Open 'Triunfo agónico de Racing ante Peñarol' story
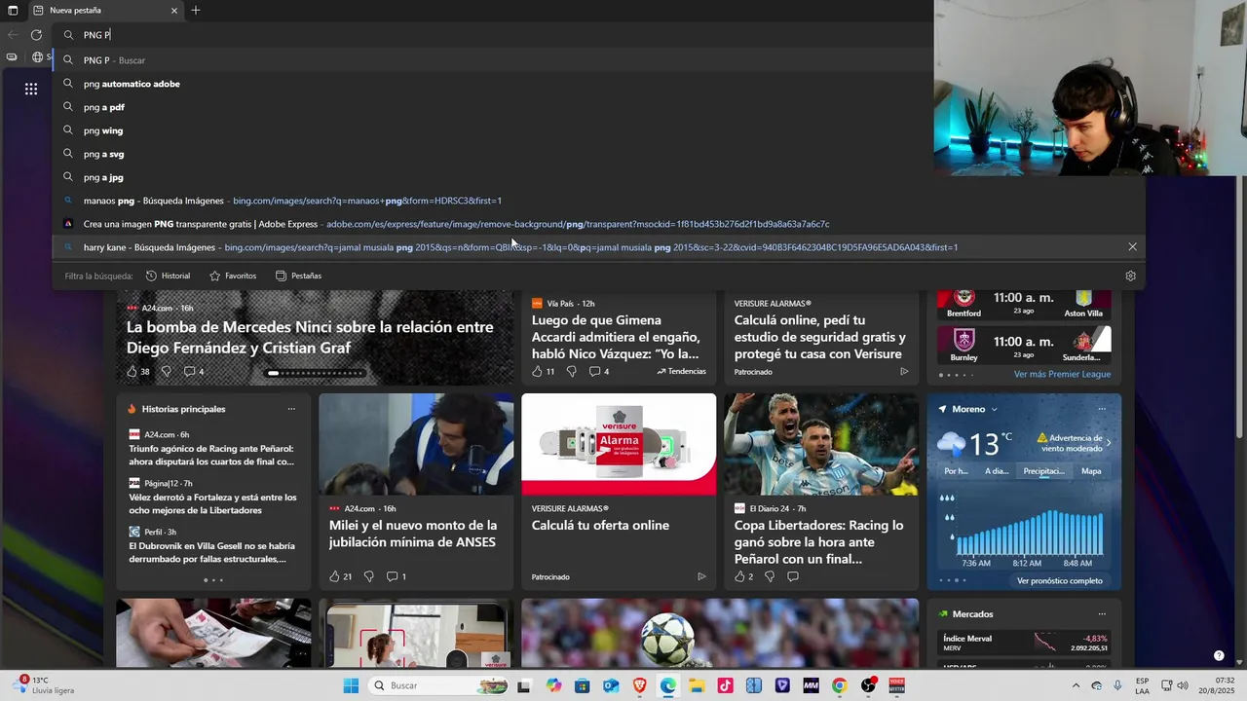Screen dimensions: 1247x701 tap(211, 455)
